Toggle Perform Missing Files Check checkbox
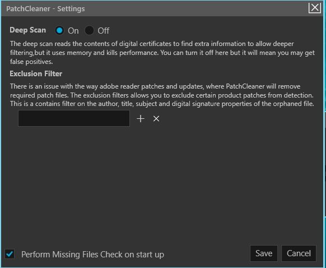326x268 pixels. pos(10,254)
